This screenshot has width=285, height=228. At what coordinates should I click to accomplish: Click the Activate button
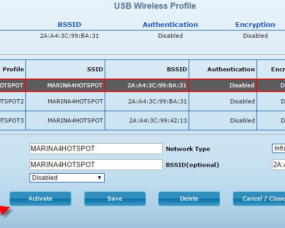[x=40, y=199]
